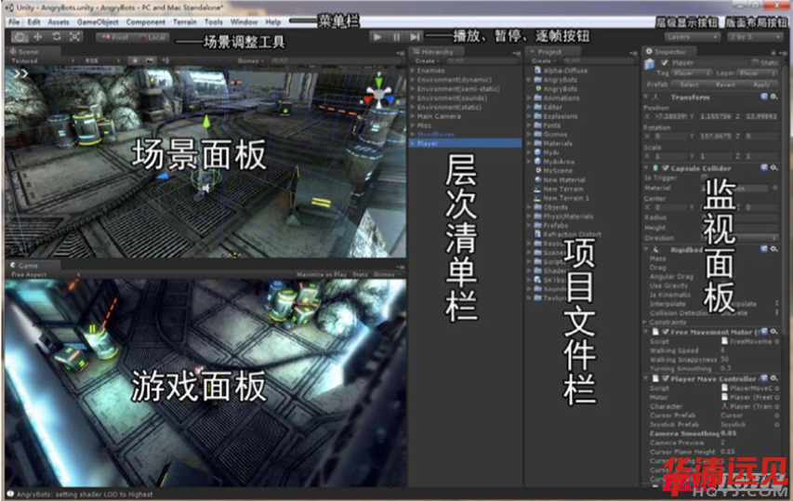This screenshot has width=793, height=501.
Task: Open the GameObject menu
Action: pyautogui.click(x=97, y=21)
